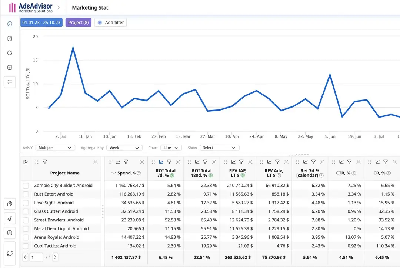Open the history clock icon in the sidebar
The width and height of the screenshot is (400, 268).
click(10, 53)
